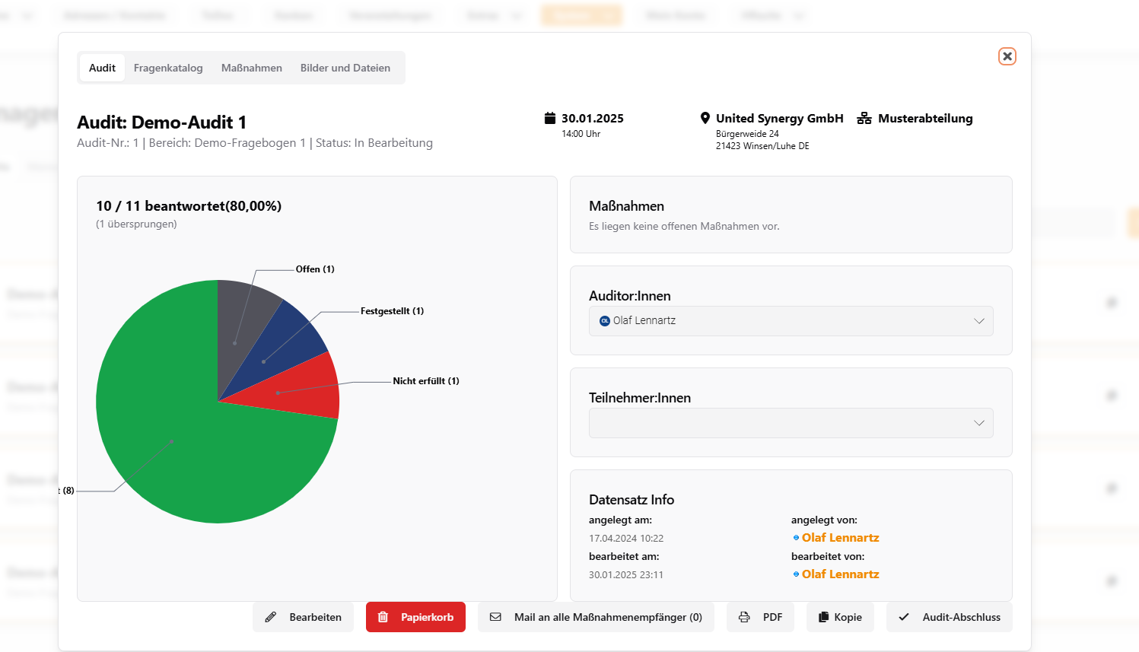Click the copy icon beside Kopie
The width and height of the screenshot is (1139, 652).
823,617
